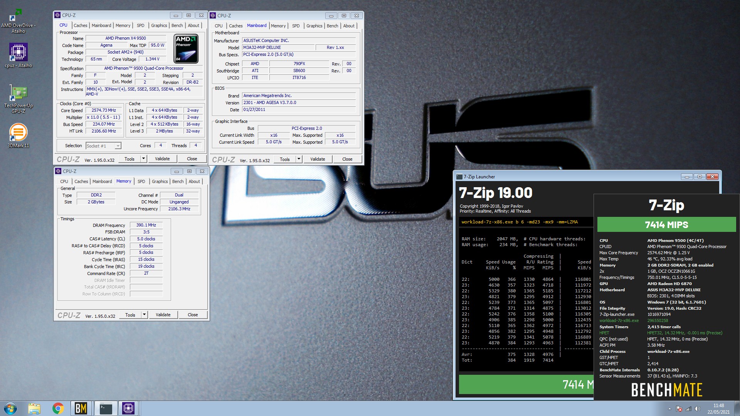The height and width of the screenshot is (416, 740).
Task: Click CPU-Z title icon in Mainboard window
Action: (x=213, y=15)
